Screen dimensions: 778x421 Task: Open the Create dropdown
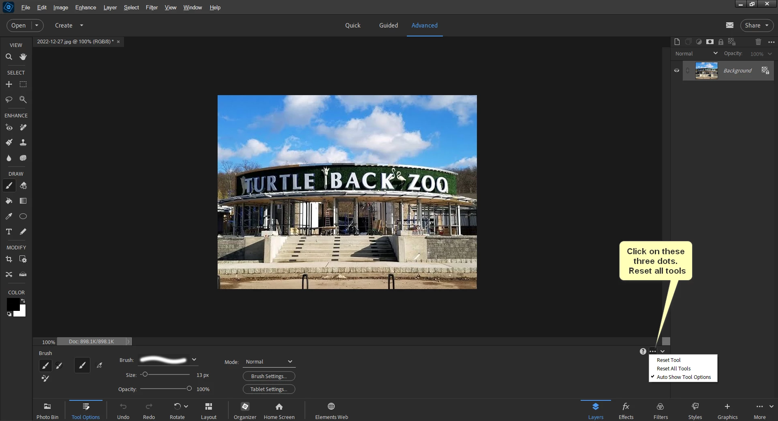pyautogui.click(x=69, y=25)
